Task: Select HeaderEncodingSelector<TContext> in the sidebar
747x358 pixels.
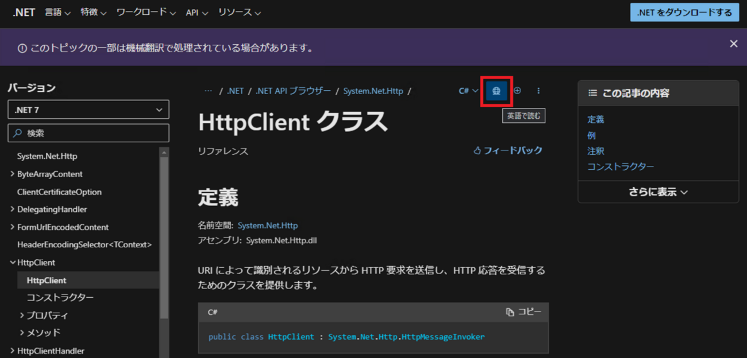Action: [x=84, y=244]
